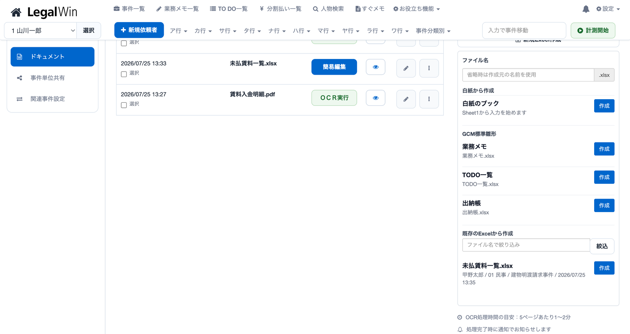Image resolution: width=630 pixels, height=334 pixels.
Task: Focus the 入力で事件移動 field
Action: pos(524,30)
